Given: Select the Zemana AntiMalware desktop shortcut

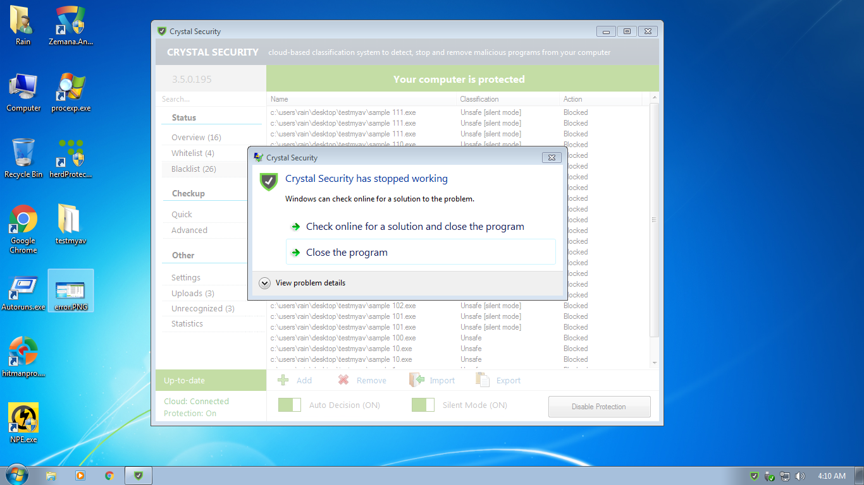Looking at the screenshot, I should (70, 25).
